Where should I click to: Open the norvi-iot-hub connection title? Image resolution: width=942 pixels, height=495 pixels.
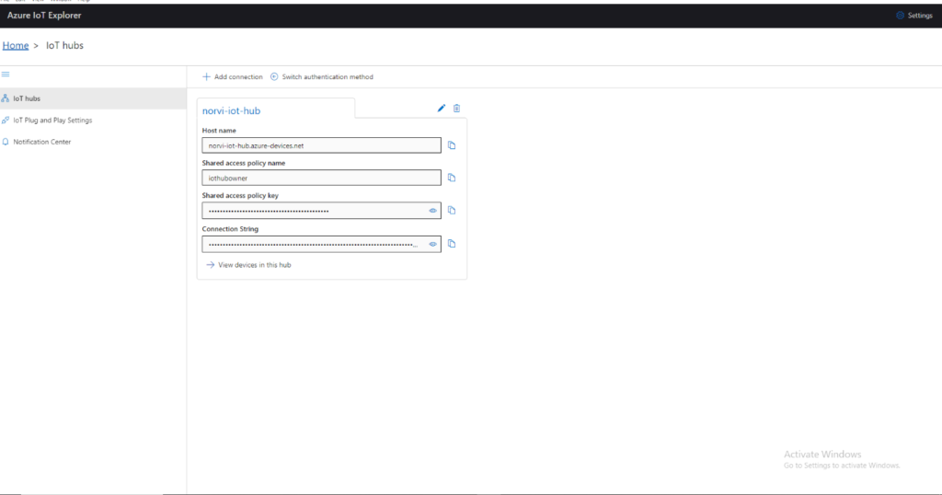pyautogui.click(x=231, y=110)
